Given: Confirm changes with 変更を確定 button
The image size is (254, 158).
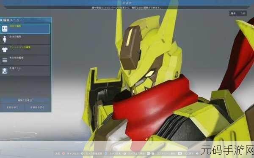Looking at the screenshot, I should click(x=12, y=107).
